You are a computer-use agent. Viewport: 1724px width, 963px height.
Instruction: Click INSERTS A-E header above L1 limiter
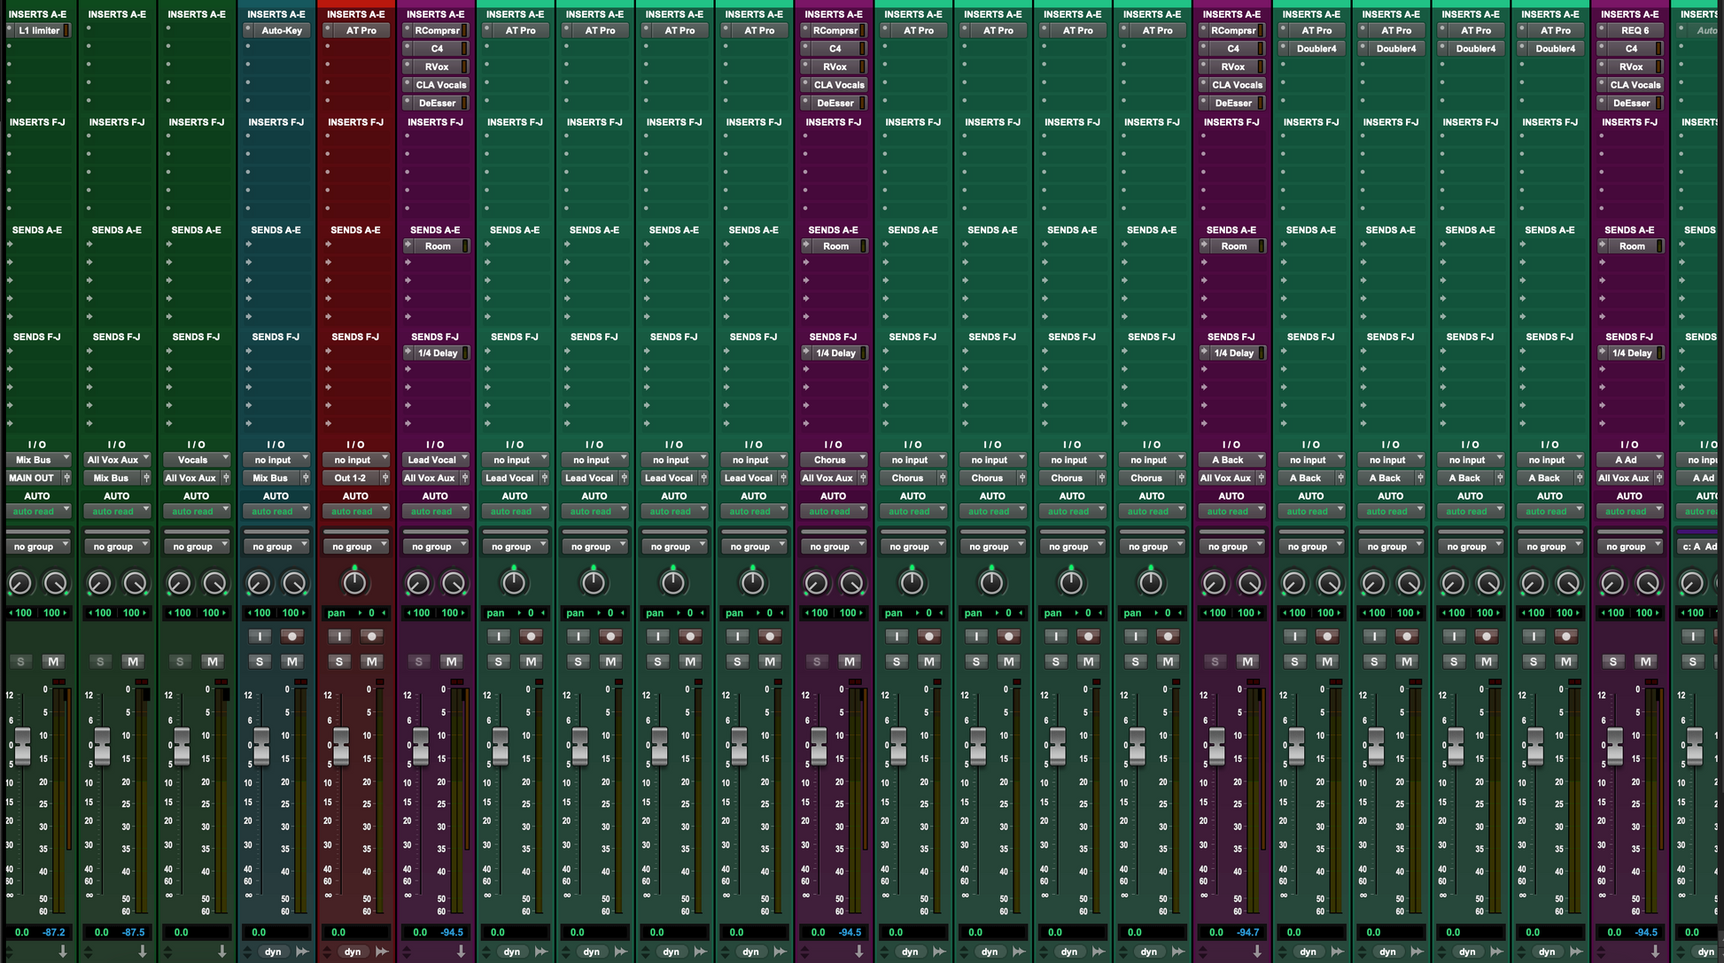(x=38, y=14)
